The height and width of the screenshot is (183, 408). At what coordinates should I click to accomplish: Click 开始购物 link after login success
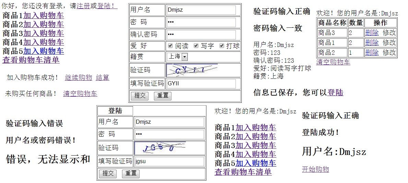315,169
